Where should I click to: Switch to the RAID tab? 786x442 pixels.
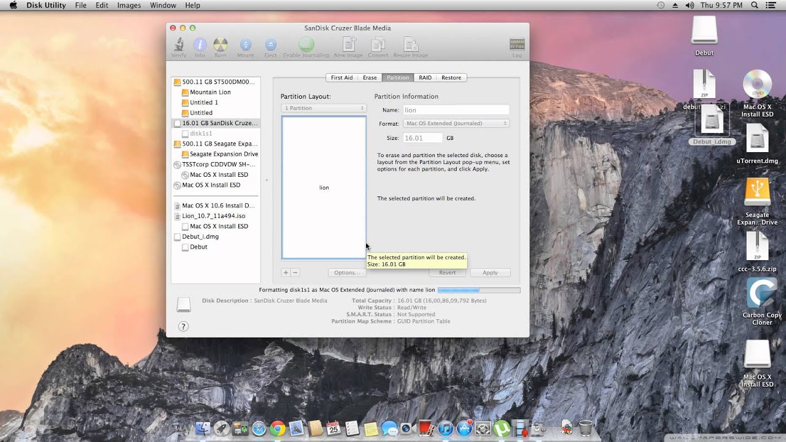426,77
